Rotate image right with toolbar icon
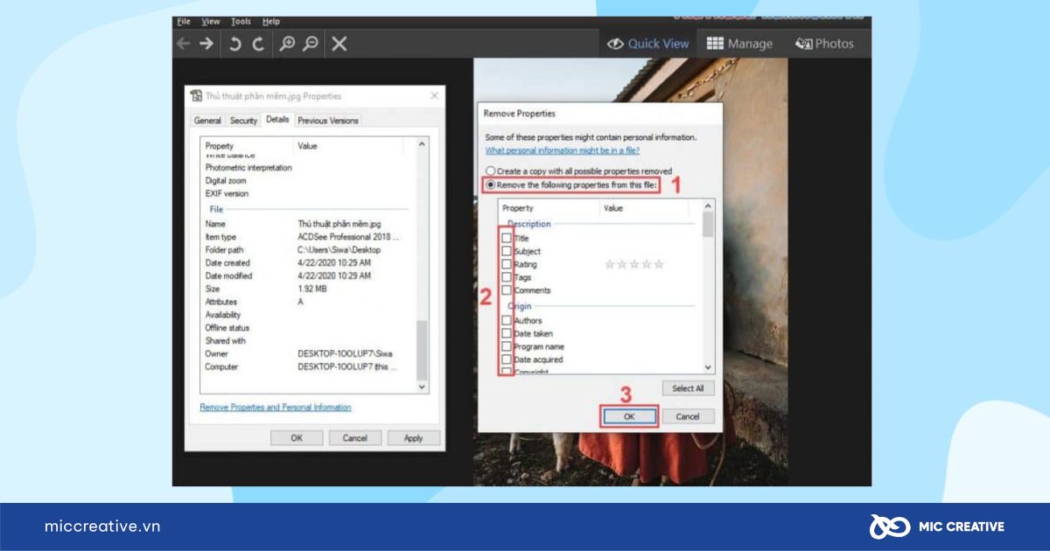Screen dimensions: 1050x551 click(257, 43)
